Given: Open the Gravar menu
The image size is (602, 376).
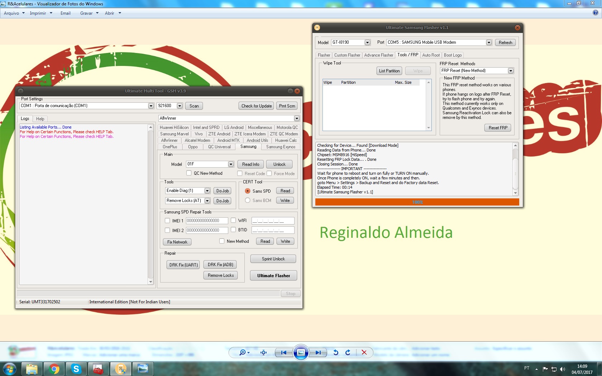Looking at the screenshot, I should tap(89, 13).
